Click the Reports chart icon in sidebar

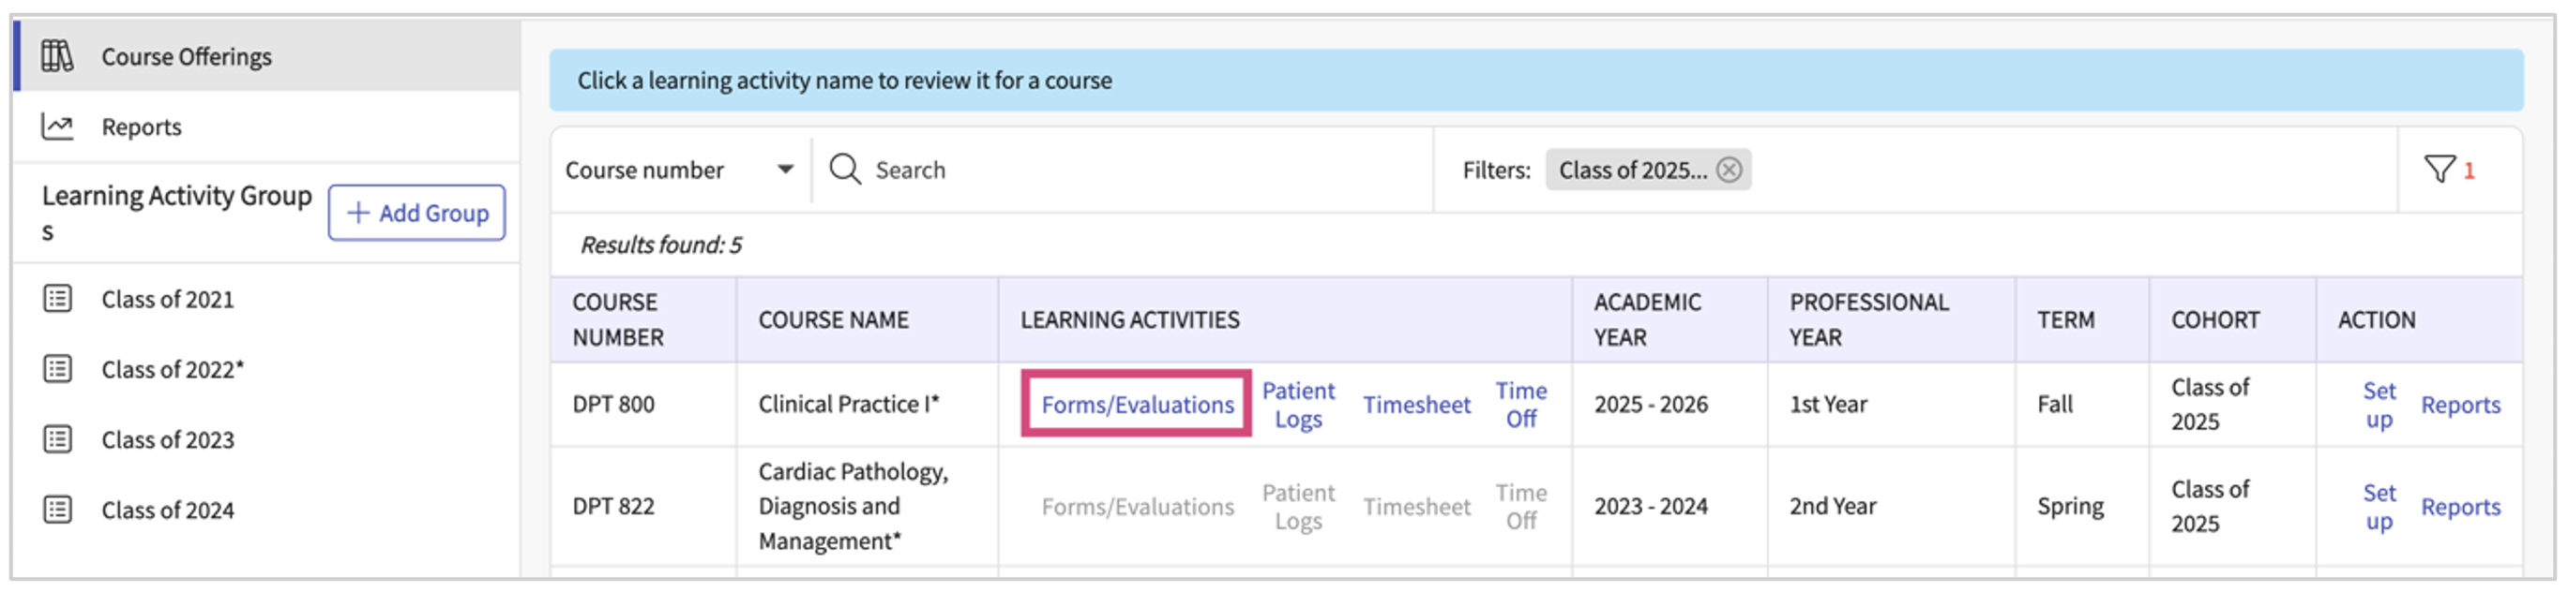click(57, 126)
